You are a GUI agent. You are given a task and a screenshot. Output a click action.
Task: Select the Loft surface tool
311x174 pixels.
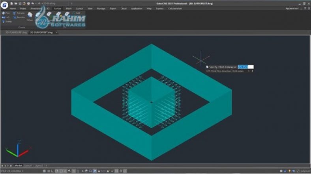pos(6,17)
